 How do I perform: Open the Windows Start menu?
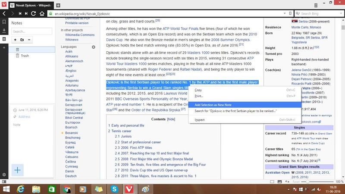(x=6, y=189)
